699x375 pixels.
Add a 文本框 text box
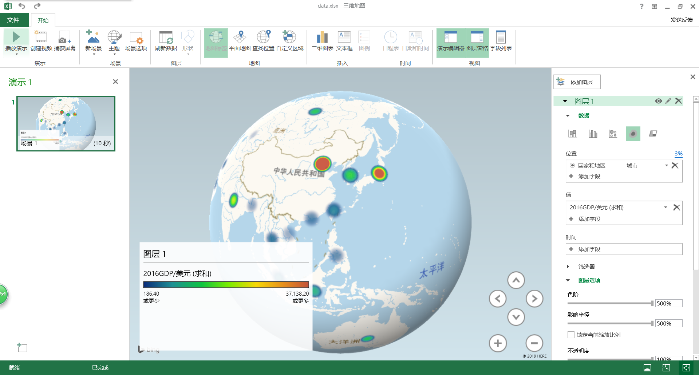tap(344, 41)
